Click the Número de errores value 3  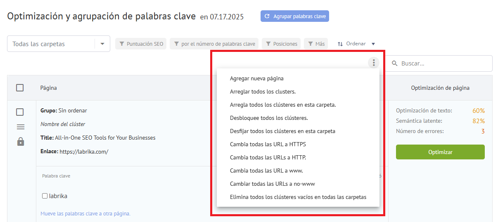483,131
